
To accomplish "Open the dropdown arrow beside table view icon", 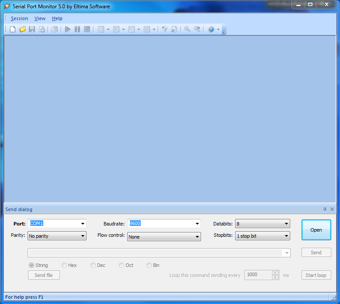I will point(108,29).
